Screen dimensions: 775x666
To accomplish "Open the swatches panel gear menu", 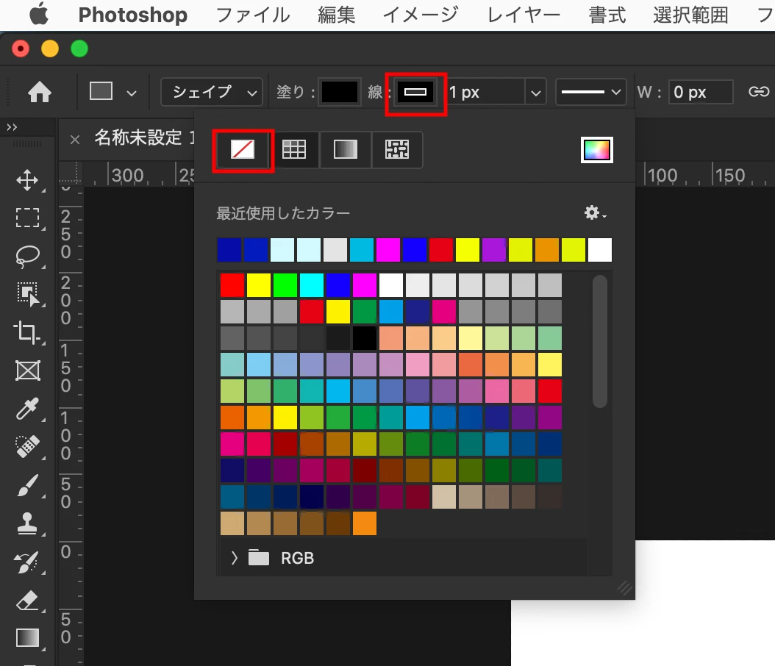I will click(x=595, y=213).
